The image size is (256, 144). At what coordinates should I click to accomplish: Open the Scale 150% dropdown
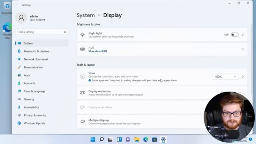click(225, 76)
